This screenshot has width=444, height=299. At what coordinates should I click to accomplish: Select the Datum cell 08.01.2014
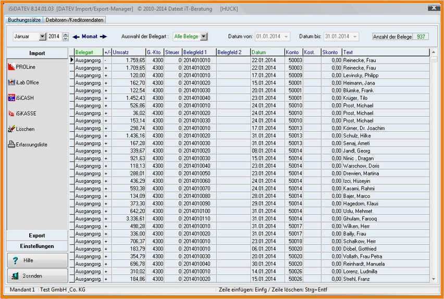267,151
